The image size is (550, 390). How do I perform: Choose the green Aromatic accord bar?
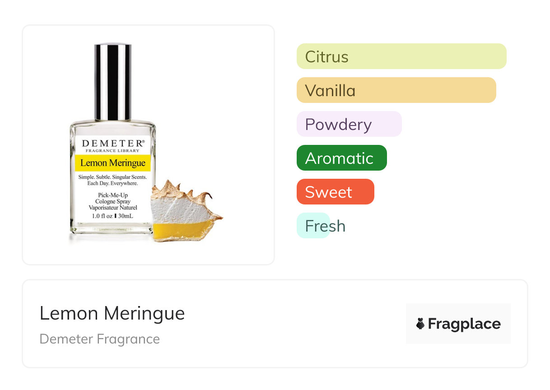(342, 158)
